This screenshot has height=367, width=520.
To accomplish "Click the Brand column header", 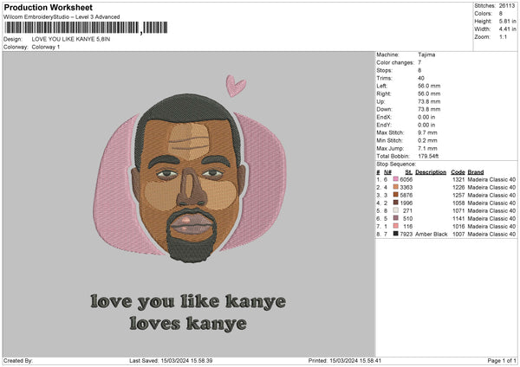I will click(x=476, y=172).
